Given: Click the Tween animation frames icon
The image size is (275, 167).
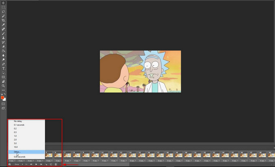Looking at the screenshot, I should pos(46,164).
